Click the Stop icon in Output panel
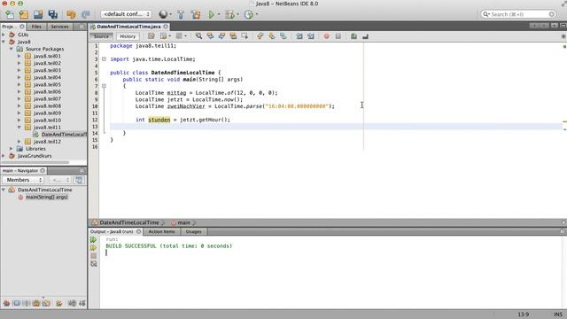The image size is (567, 319). tap(94, 256)
